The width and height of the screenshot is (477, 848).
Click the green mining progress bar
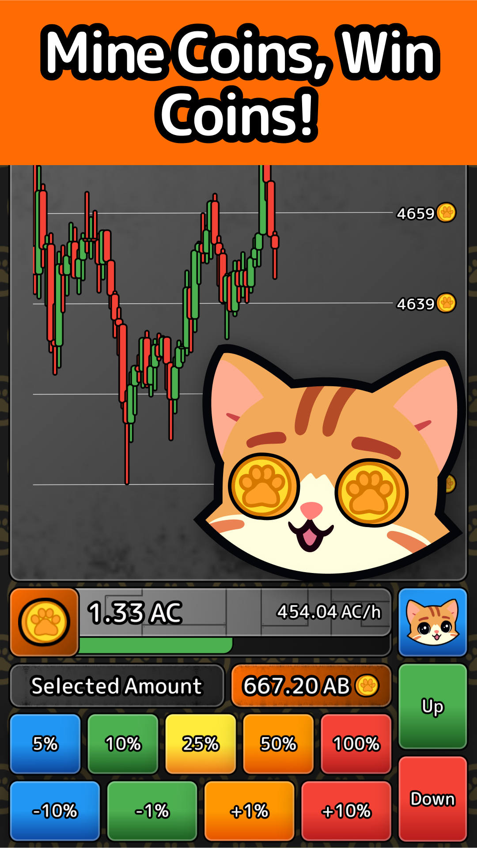[x=155, y=645]
